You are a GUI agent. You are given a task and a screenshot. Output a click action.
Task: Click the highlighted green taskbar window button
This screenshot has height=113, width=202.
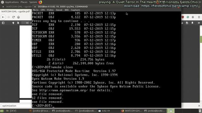click(x=170, y=111)
